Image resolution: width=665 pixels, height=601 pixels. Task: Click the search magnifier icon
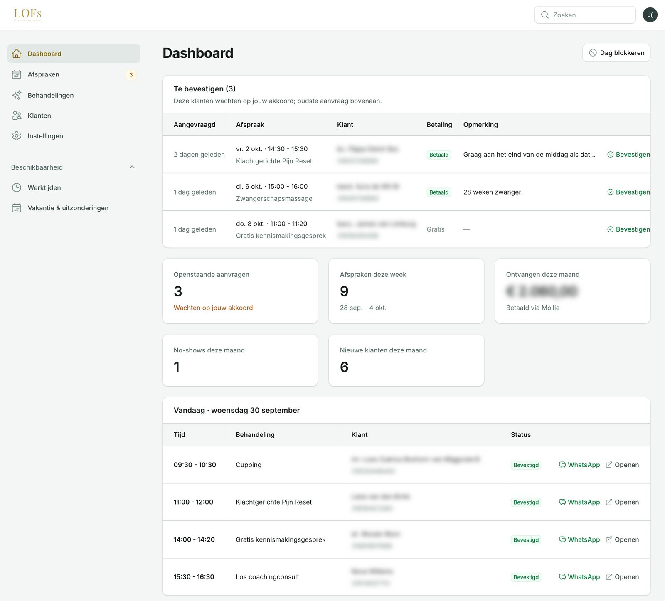coord(544,15)
